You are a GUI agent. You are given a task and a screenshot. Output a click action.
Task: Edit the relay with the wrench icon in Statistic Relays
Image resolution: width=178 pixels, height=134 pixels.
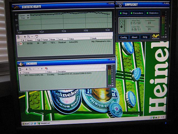click(28, 37)
